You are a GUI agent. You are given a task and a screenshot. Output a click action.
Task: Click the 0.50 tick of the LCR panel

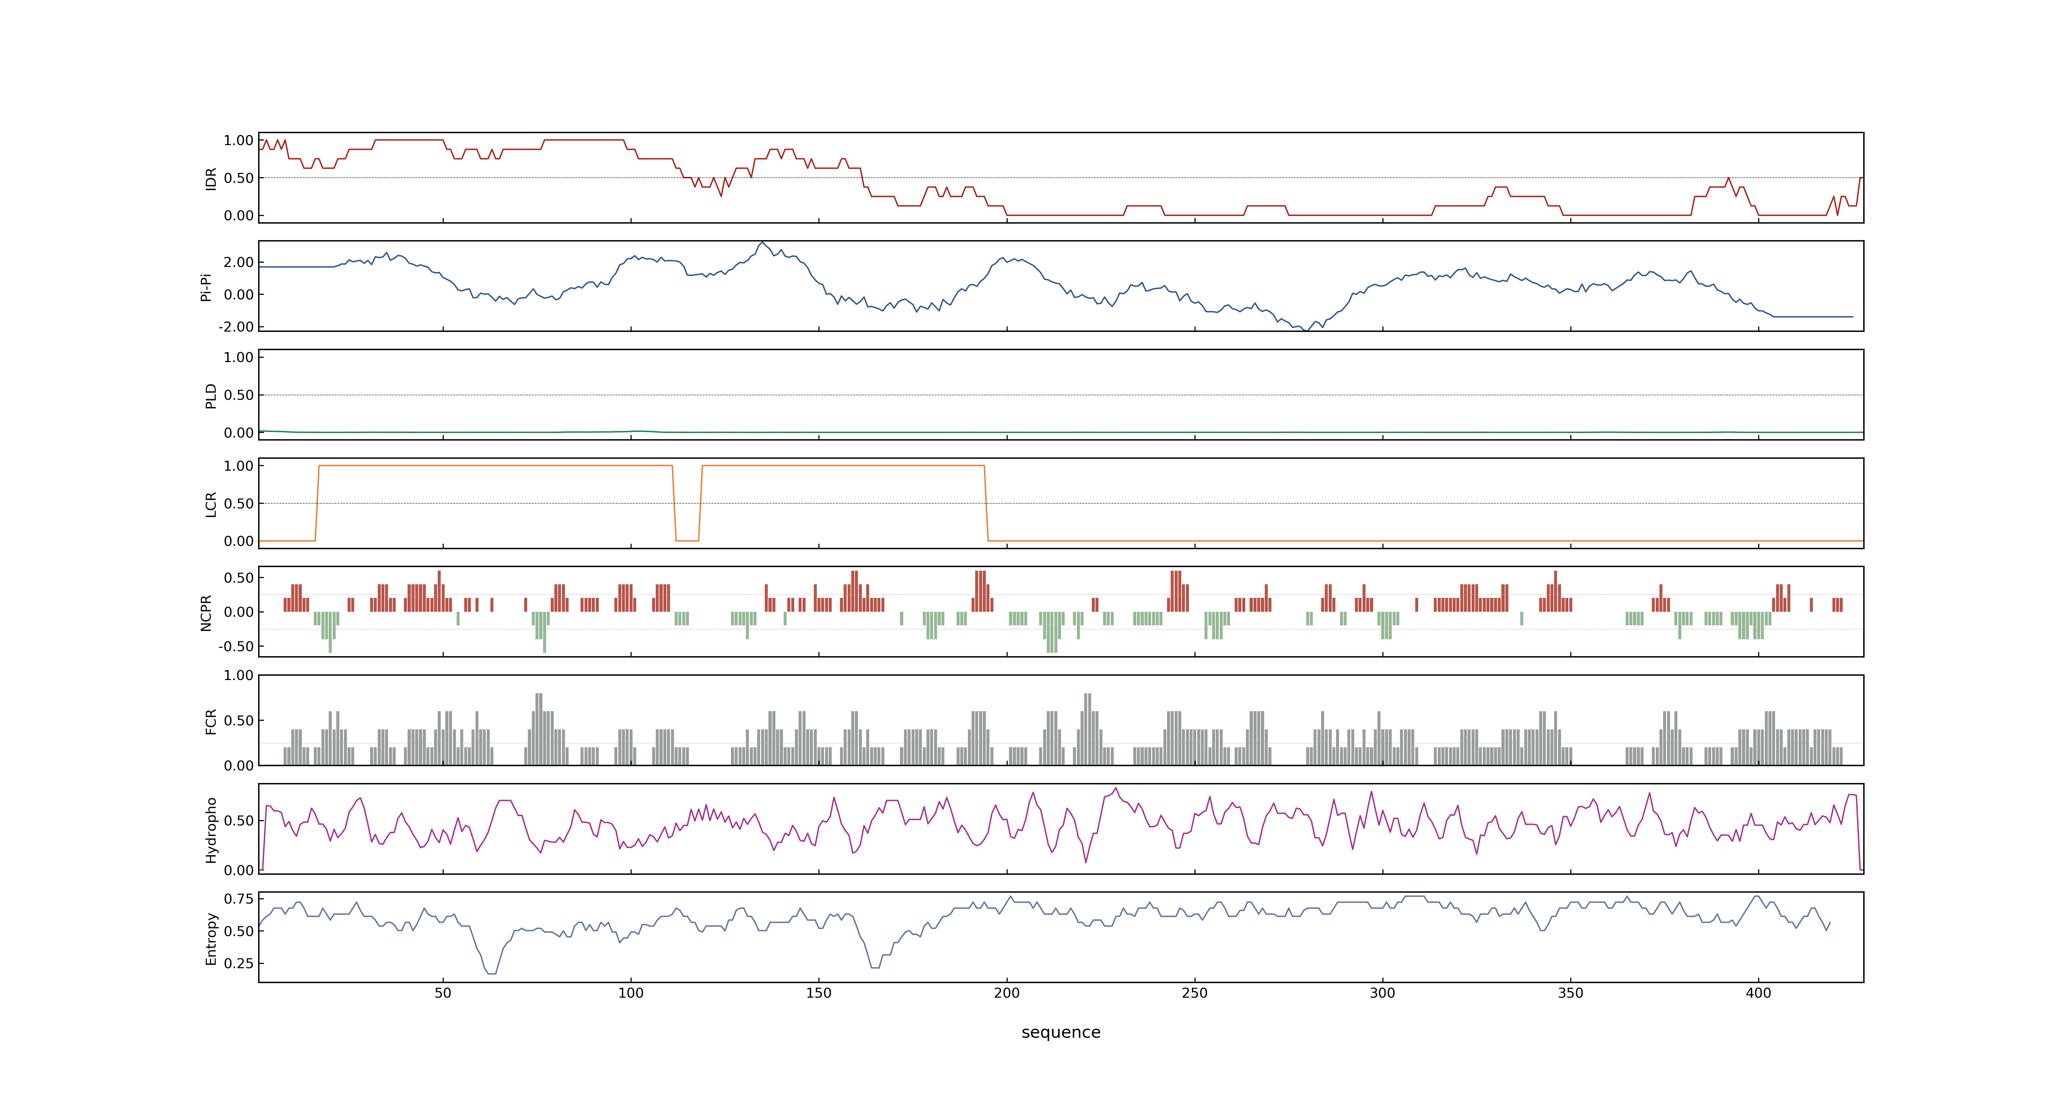click(x=239, y=504)
